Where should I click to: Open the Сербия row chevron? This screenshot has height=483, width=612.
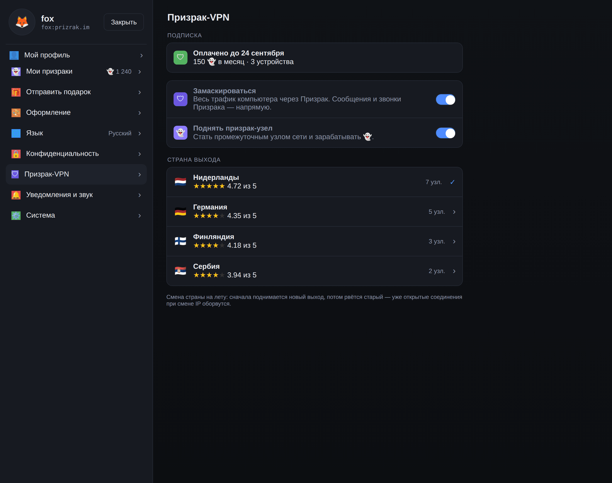coord(454,271)
